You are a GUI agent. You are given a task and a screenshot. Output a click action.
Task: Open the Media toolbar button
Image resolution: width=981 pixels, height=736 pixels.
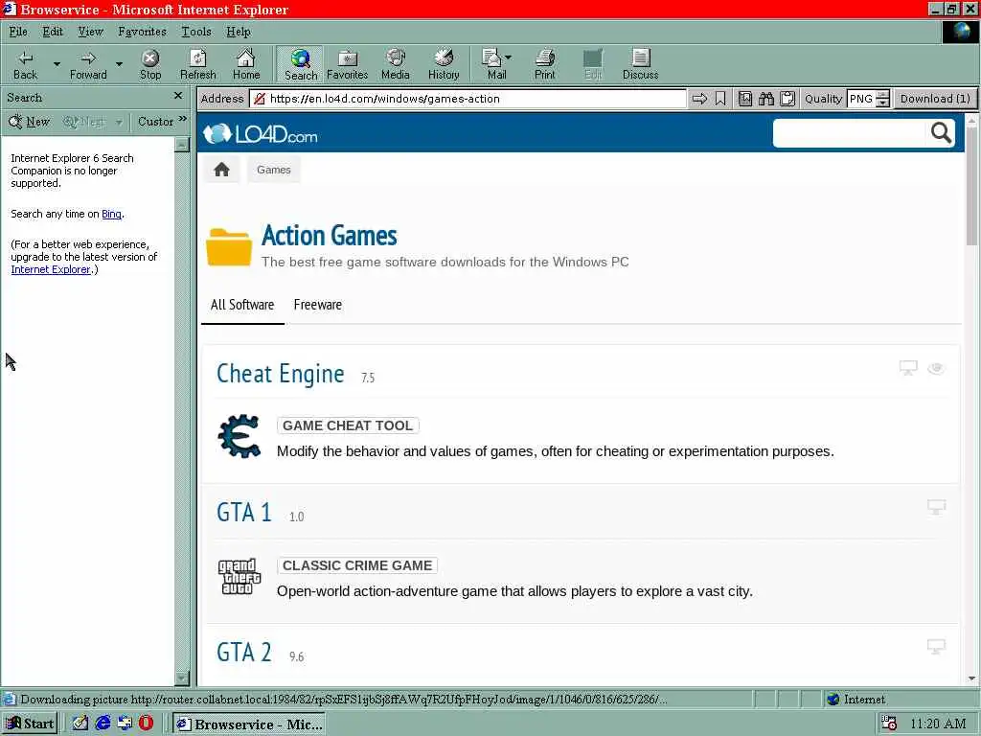[396, 64]
